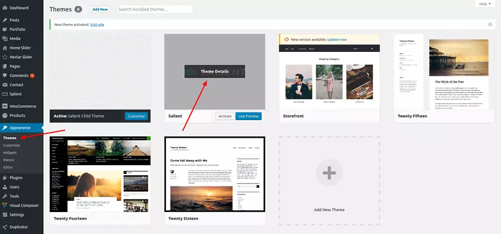
Task: Click the Twenty Fourteen theme name
Action: click(x=70, y=219)
